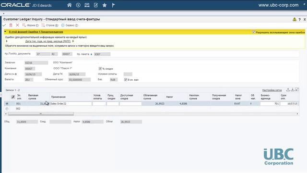This screenshot has width=307, height=173.
Task: Click the 002 row number cell
Action: pyautogui.click(x=18, y=109)
